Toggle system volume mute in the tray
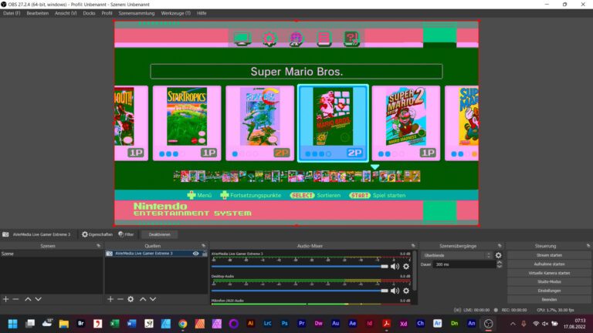Image resolution: width=593 pixels, height=333 pixels. [x=545, y=324]
